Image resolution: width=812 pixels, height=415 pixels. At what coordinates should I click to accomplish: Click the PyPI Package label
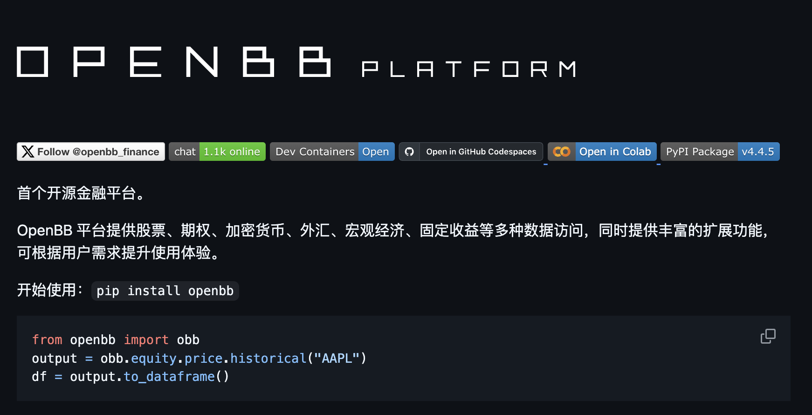click(x=700, y=152)
